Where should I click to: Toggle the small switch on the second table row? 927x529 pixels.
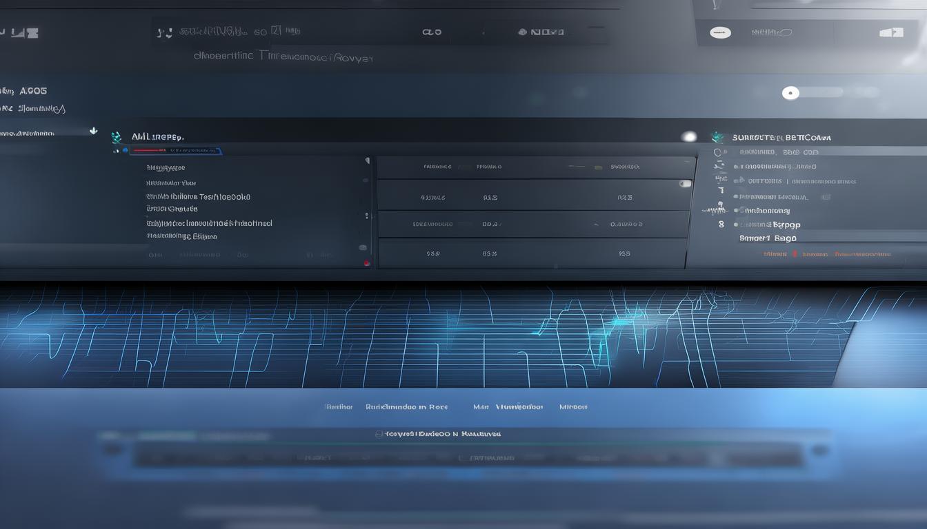click(684, 184)
